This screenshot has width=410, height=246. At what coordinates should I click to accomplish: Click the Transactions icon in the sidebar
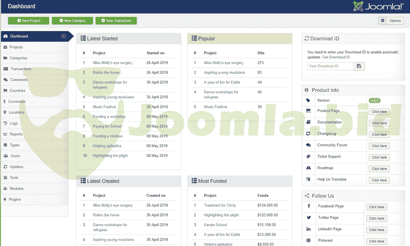click(5, 69)
